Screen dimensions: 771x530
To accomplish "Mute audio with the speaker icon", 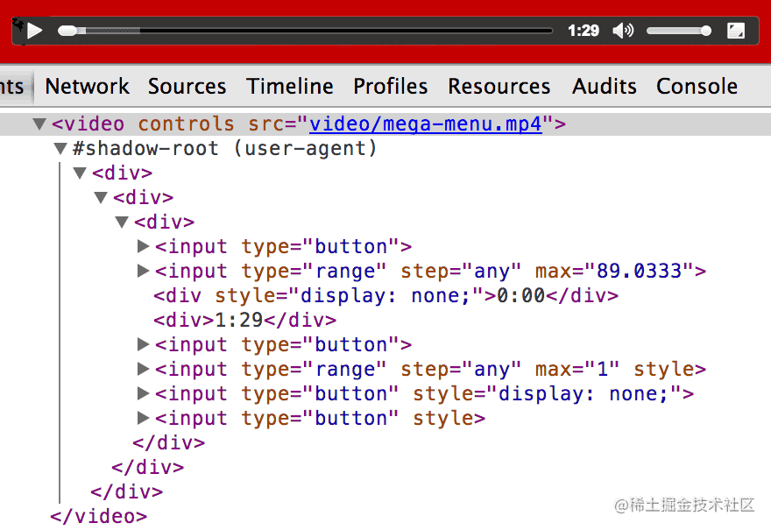I will tap(623, 31).
